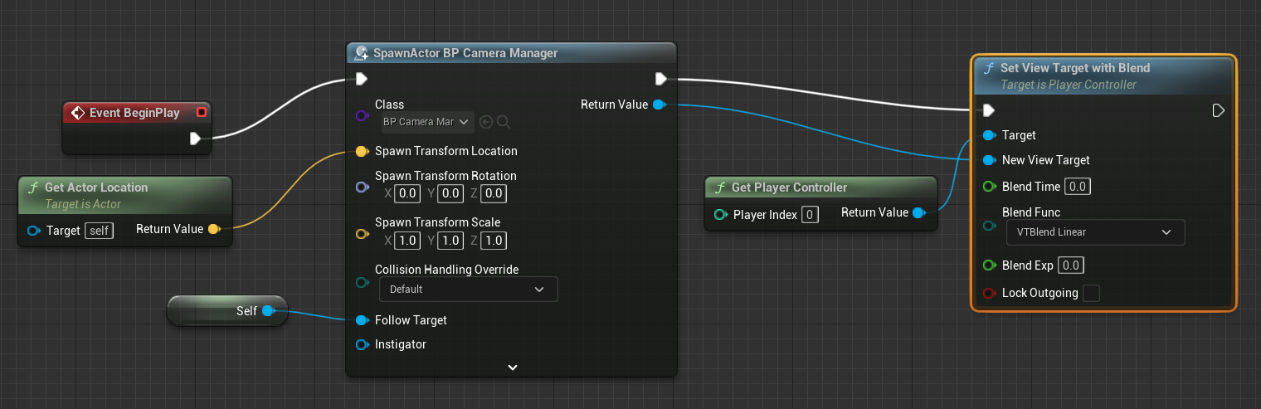Click the Self node output pin
1261x409 pixels.
pos(268,311)
